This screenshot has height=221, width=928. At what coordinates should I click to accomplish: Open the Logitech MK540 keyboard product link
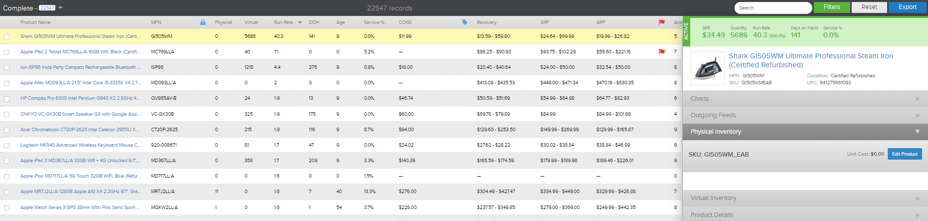[81, 145]
